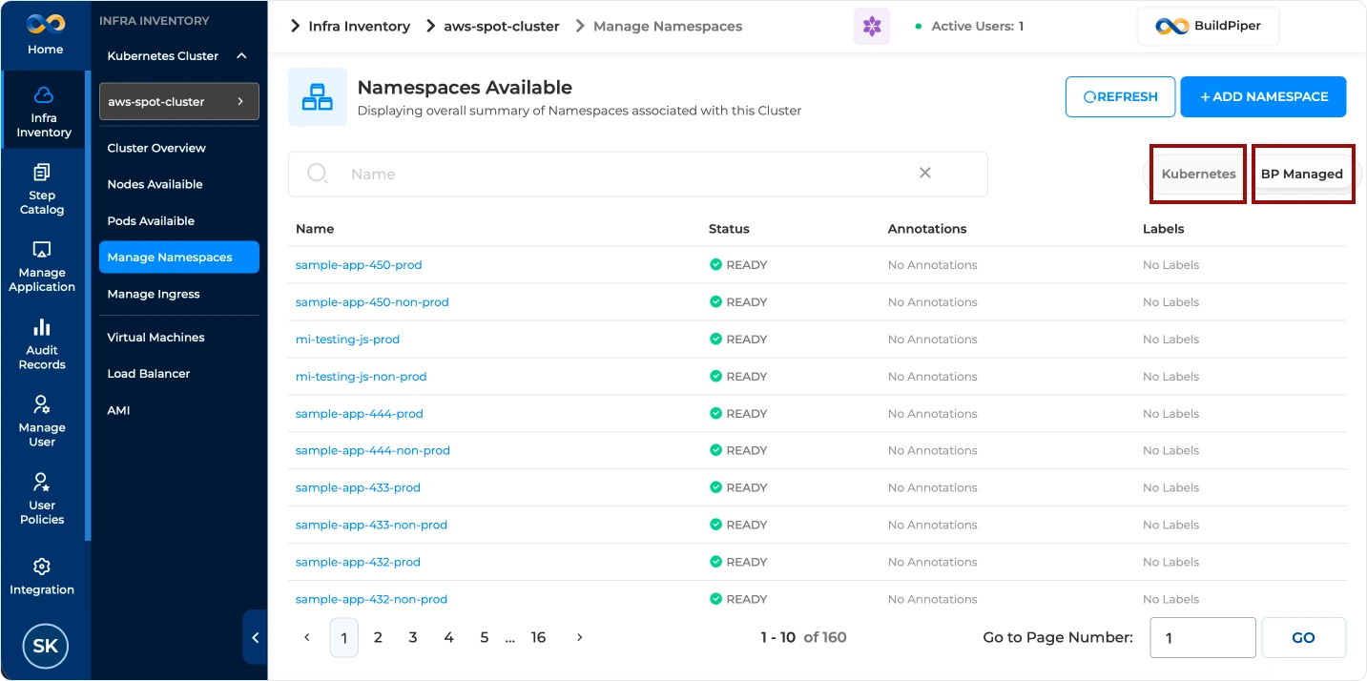Collapse the Kubernetes Cluster section

[x=241, y=56]
